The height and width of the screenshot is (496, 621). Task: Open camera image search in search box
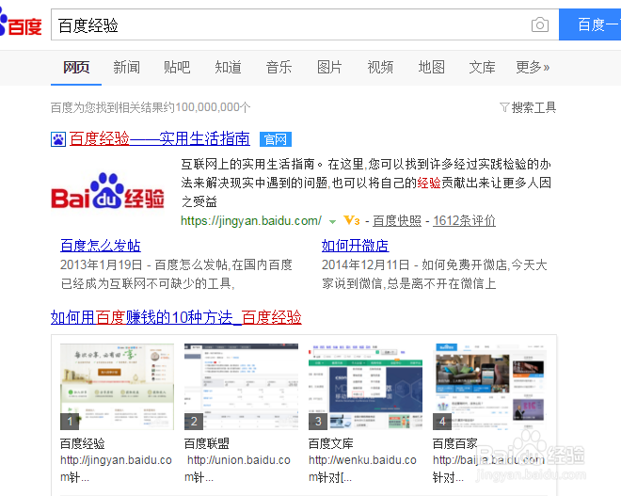point(539,24)
